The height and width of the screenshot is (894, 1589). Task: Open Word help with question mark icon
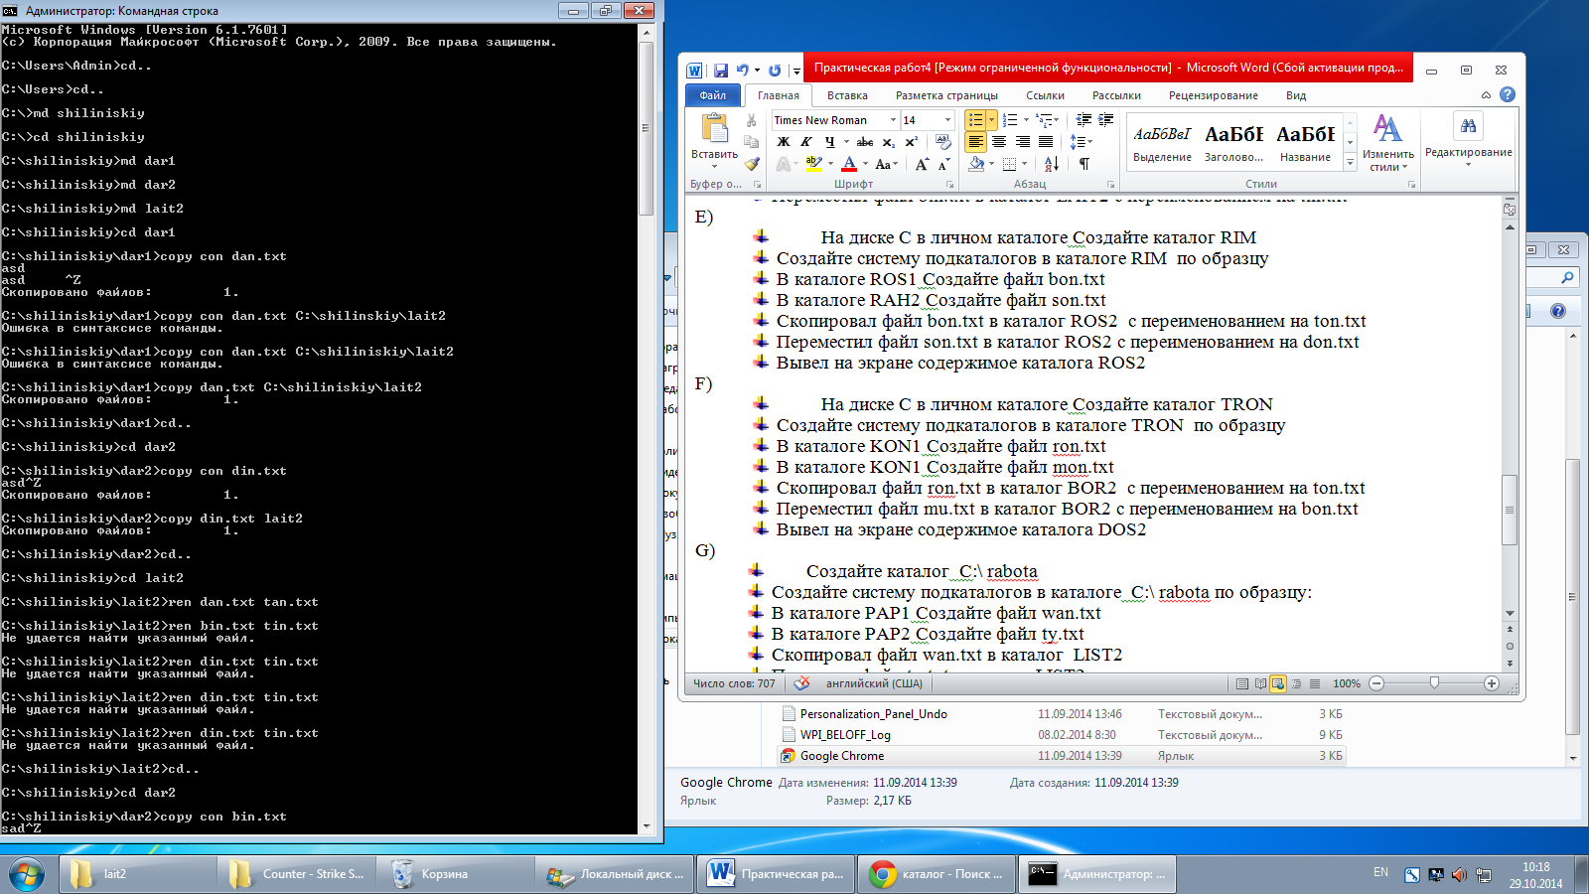click(1508, 94)
